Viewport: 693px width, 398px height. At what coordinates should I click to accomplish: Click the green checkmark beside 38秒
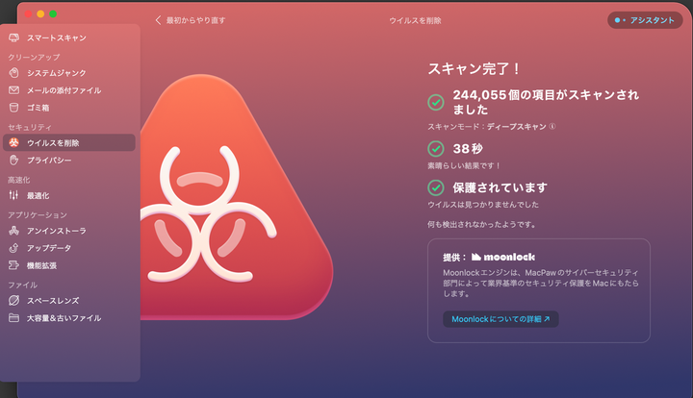click(x=436, y=149)
